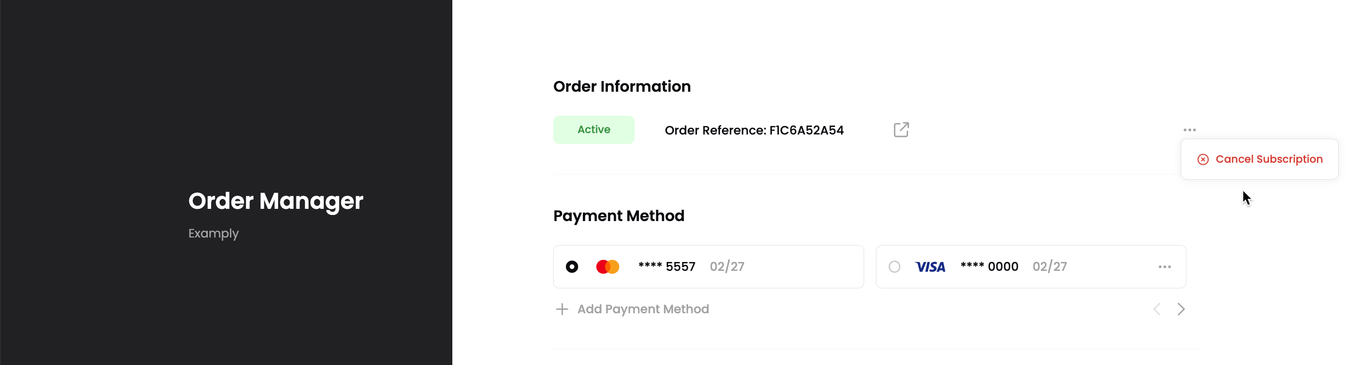This screenshot has width=1357, height=365.
Task: Click the Order Manager title
Action: coord(276,201)
